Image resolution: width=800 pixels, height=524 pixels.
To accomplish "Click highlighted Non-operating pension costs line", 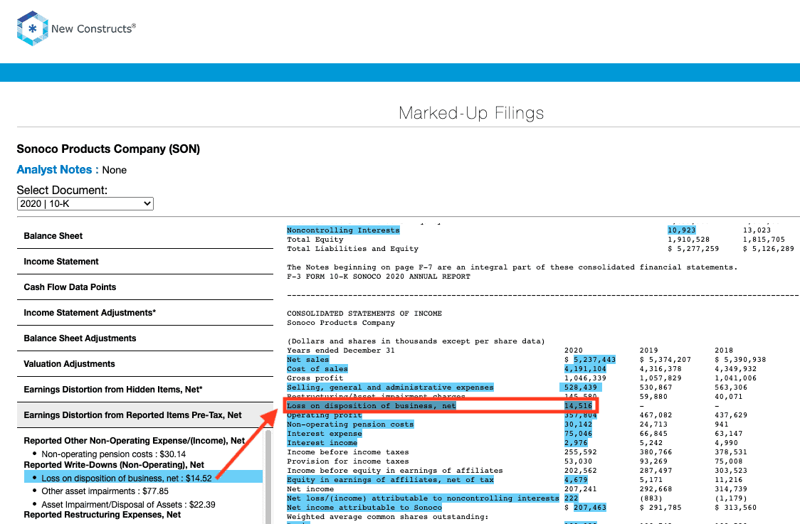I will (x=350, y=424).
